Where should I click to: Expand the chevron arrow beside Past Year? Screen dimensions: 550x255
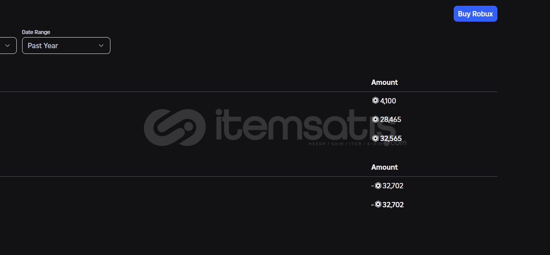tap(101, 46)
